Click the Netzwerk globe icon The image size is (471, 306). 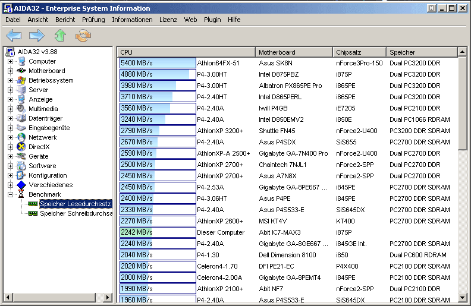click(21, 137)
